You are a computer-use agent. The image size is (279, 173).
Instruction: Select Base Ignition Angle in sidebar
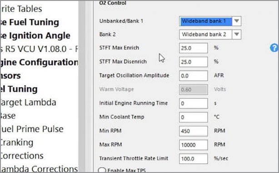pos(35,36)
